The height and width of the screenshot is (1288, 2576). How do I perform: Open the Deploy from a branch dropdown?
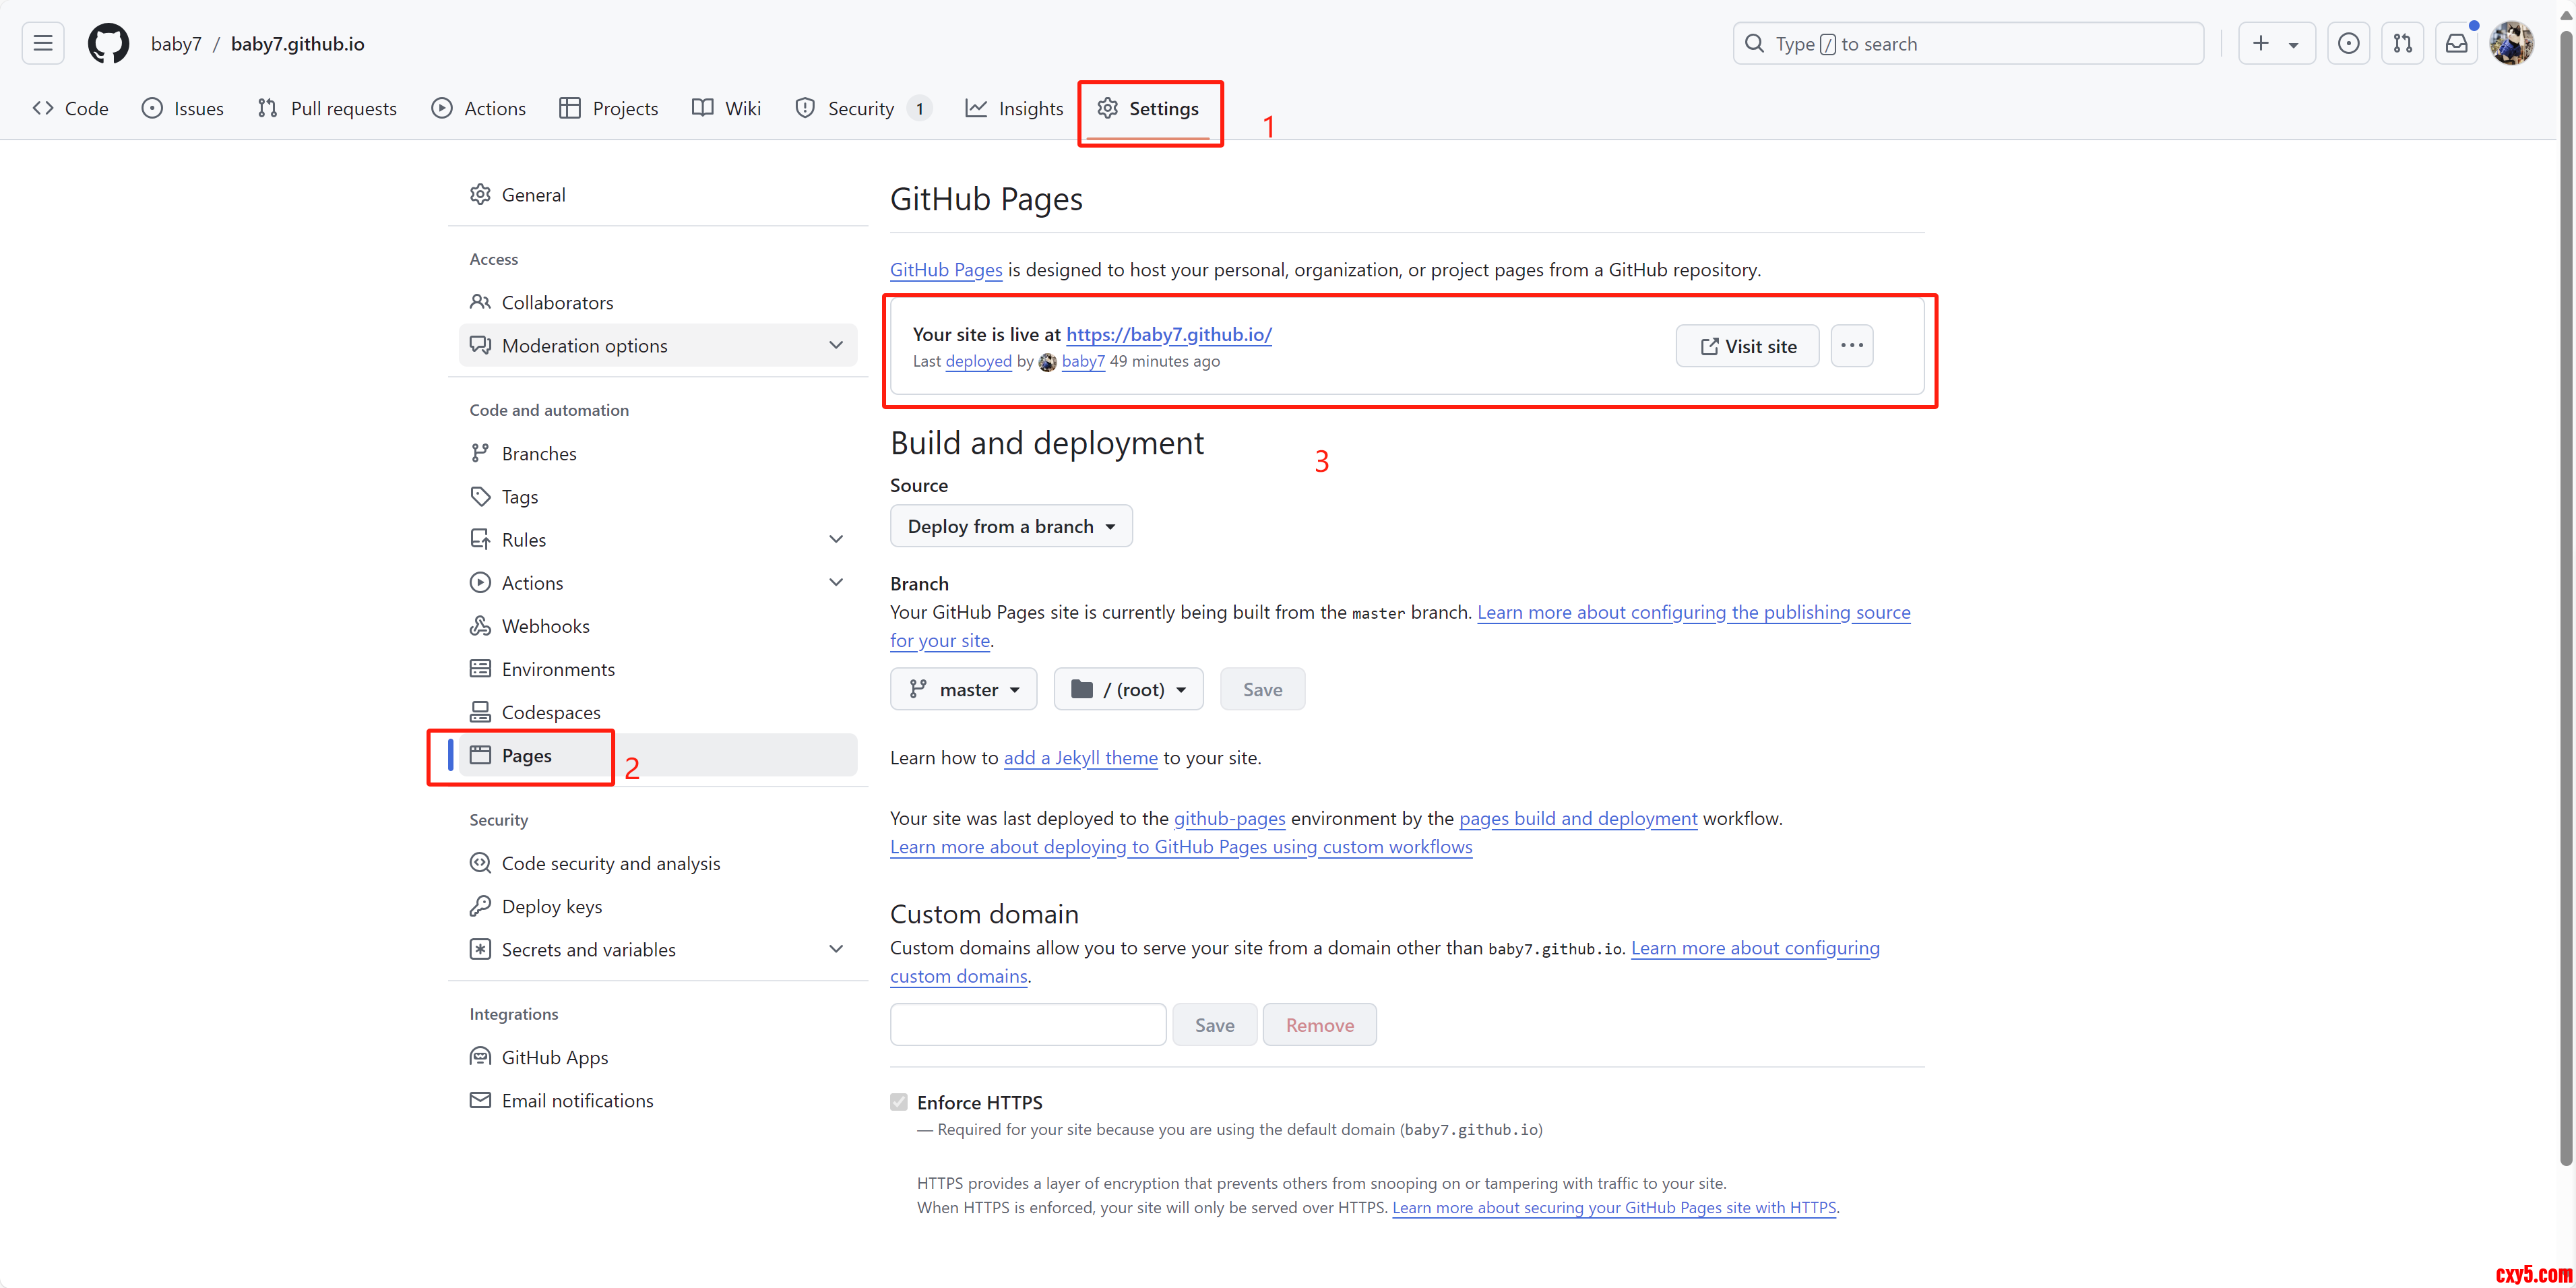[1011, 526]
